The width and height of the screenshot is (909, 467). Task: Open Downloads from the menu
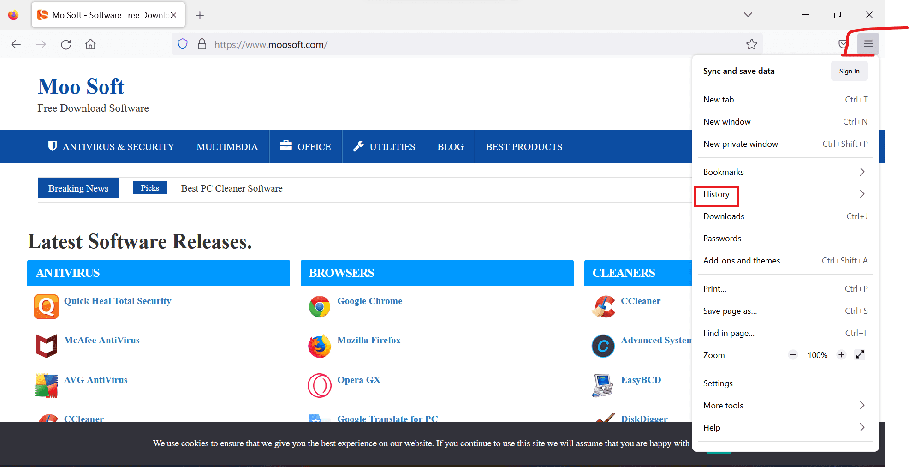click(x=785, y=216)
